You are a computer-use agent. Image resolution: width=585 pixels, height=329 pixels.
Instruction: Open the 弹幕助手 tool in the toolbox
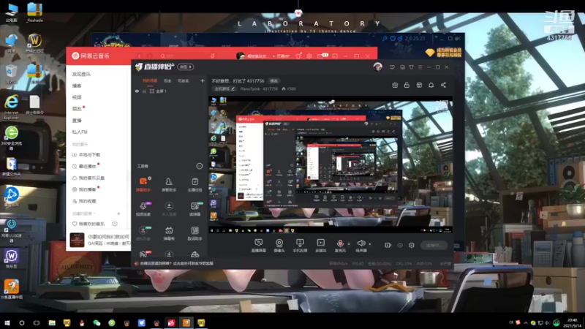143,185
